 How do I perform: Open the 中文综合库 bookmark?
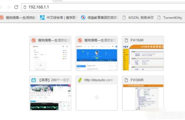pos(59,18)
